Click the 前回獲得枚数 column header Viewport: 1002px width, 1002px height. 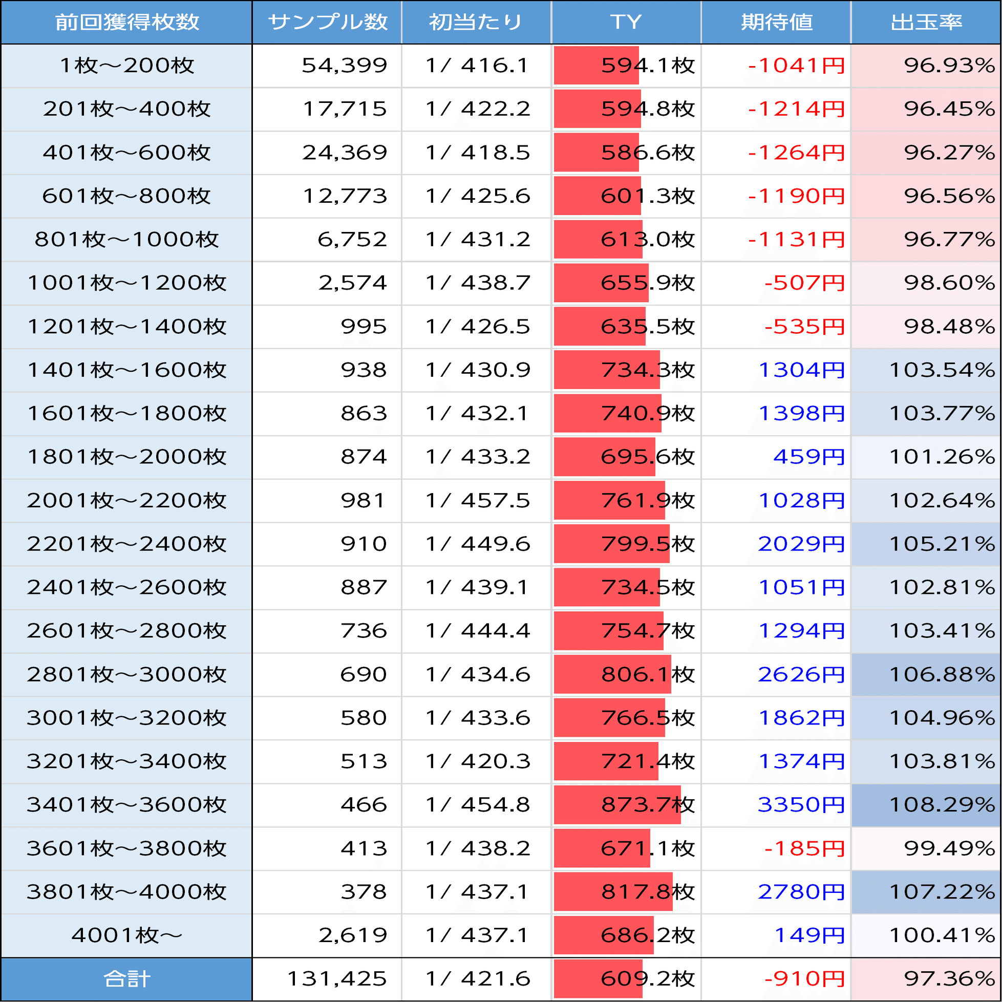(x=126, y=22)
